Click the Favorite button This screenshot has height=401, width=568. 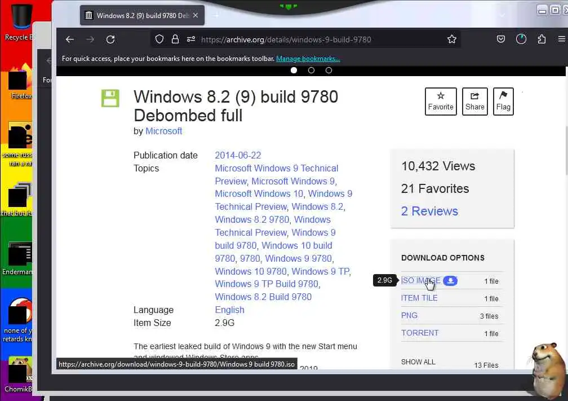[x=441, y=102]
